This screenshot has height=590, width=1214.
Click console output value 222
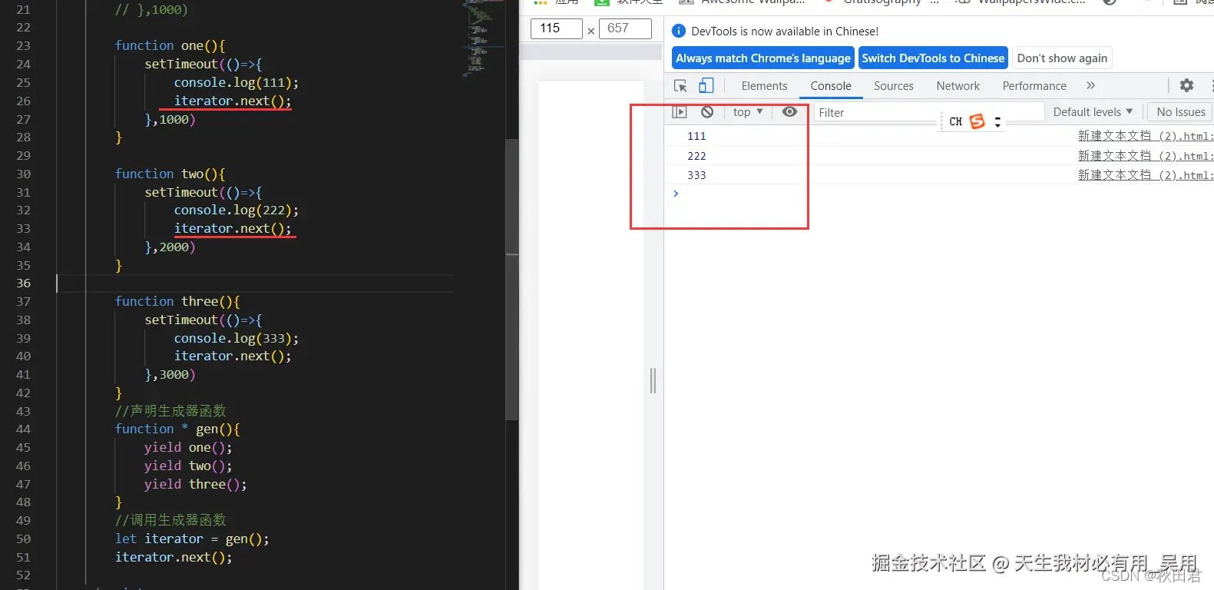tap(696, 156)
